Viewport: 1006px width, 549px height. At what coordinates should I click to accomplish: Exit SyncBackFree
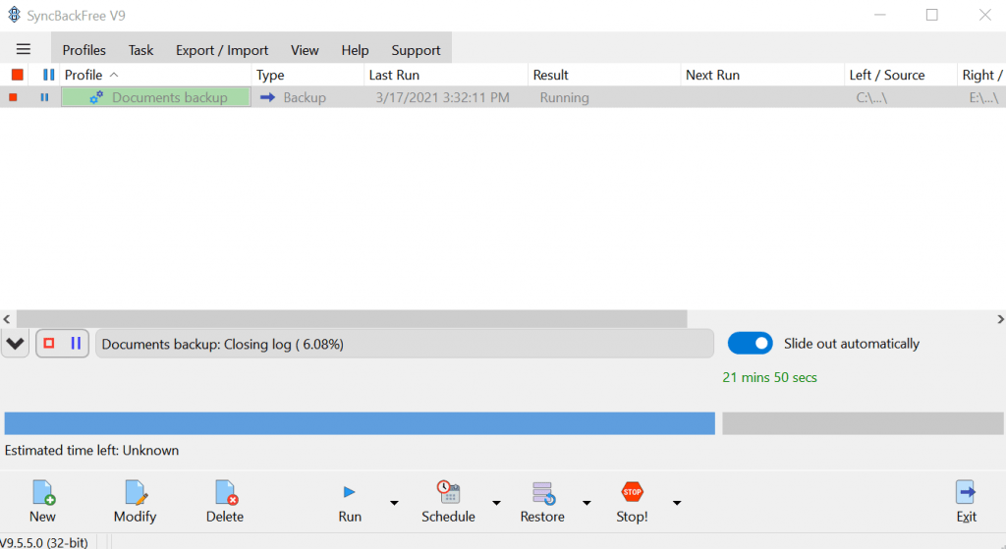967,502
